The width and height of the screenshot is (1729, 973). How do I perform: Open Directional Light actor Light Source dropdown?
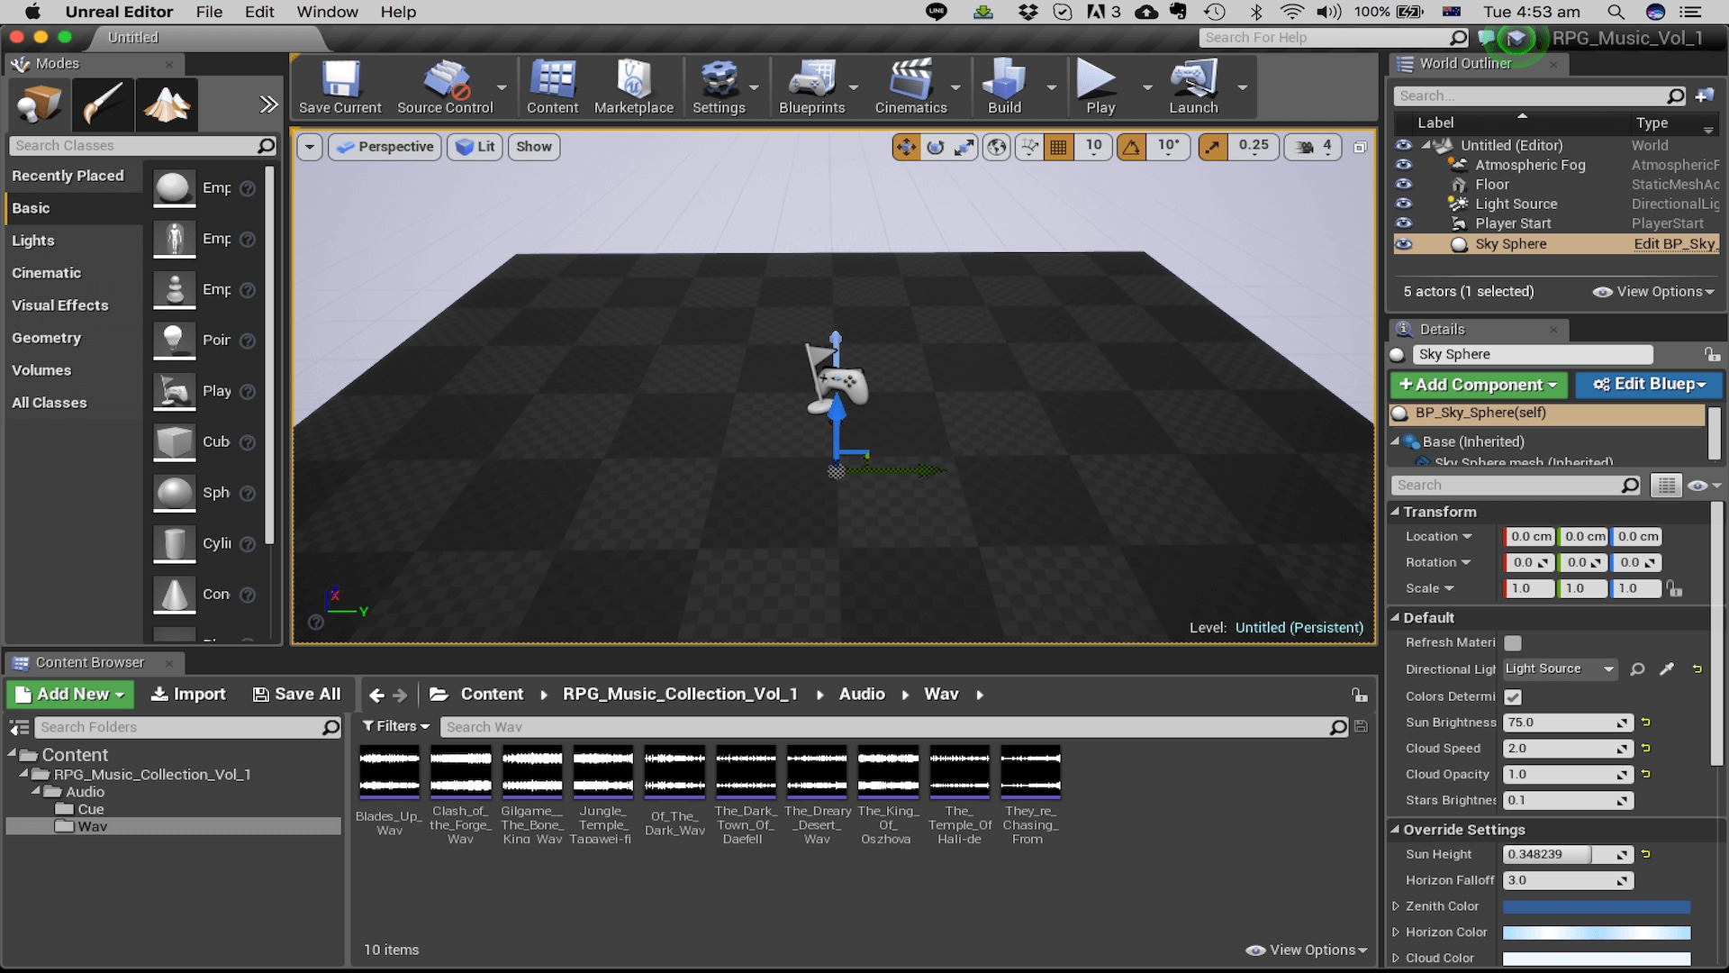[1560, 669]
